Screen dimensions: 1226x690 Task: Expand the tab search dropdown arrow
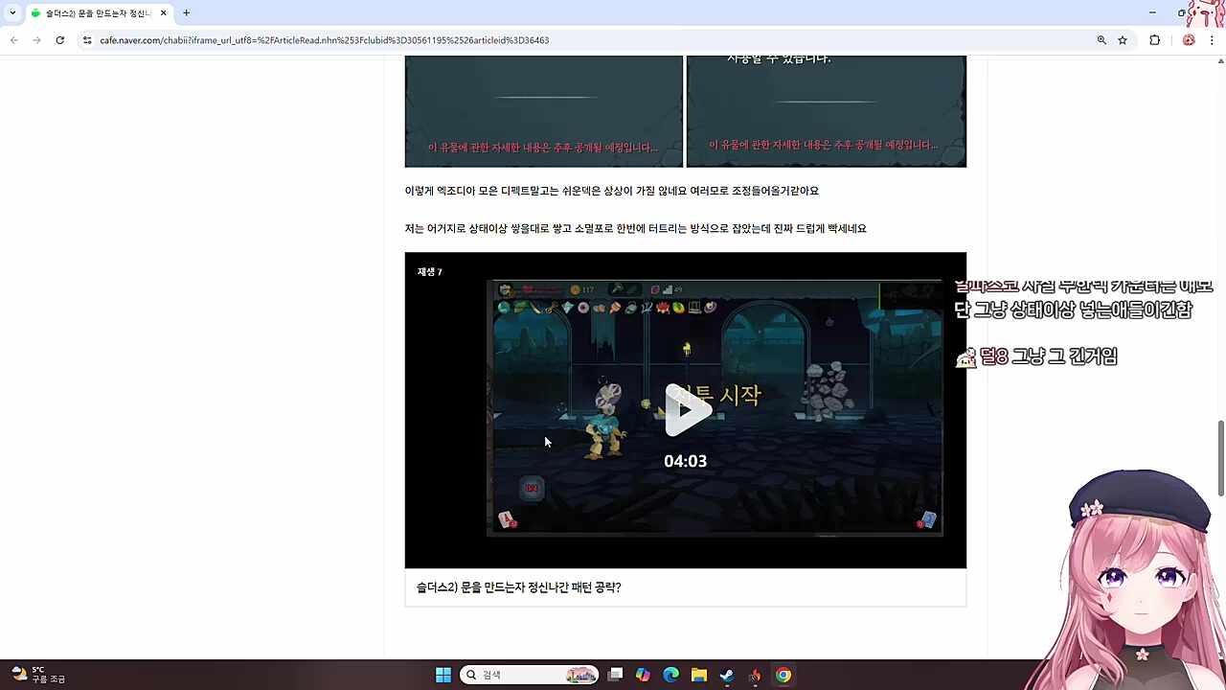[x=12, y=12]
